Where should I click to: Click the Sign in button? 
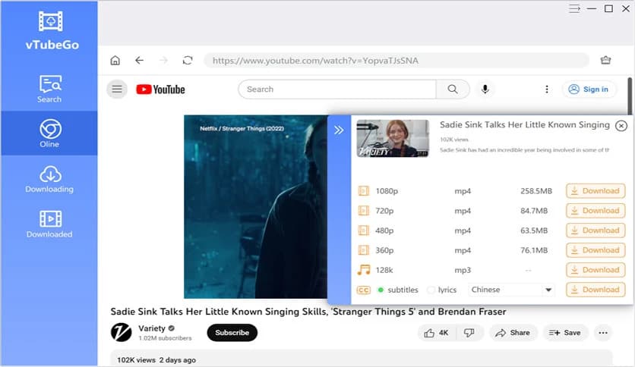(589, 89)
